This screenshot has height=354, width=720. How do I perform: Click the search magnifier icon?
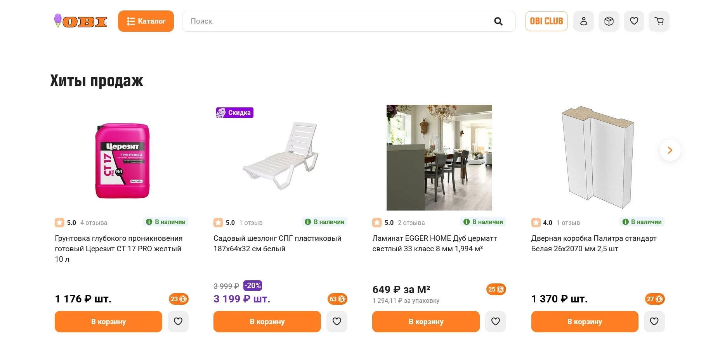tap(498, 21)
